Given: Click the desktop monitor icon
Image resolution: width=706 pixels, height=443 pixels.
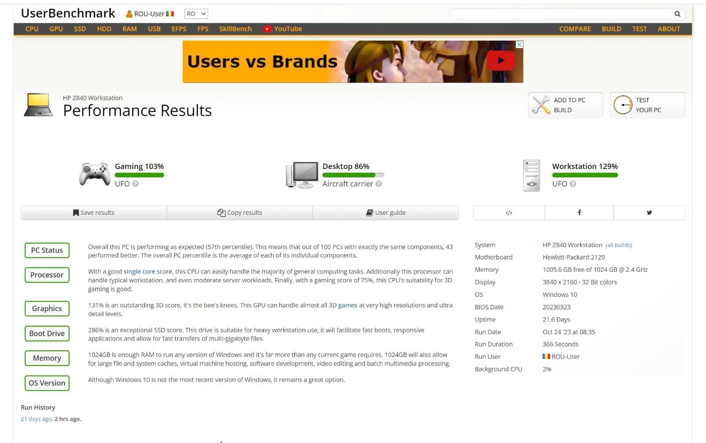Looking at the screenshot, I should point(302,175).
